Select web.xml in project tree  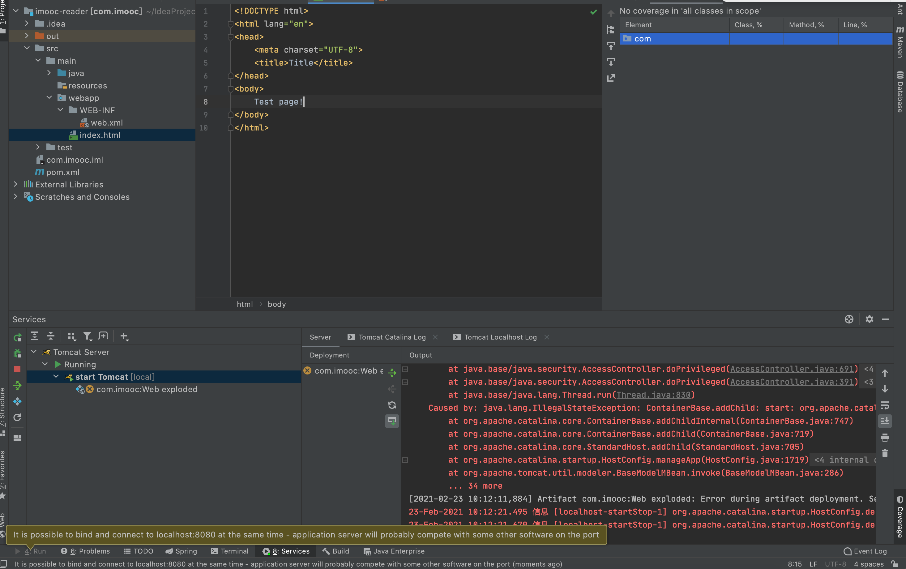click(x=102, y=123)
